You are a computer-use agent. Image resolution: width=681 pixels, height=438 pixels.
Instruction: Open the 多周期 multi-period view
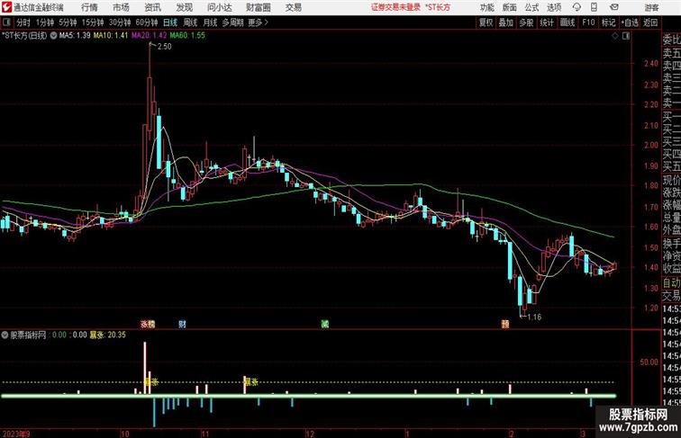(232, 22)
